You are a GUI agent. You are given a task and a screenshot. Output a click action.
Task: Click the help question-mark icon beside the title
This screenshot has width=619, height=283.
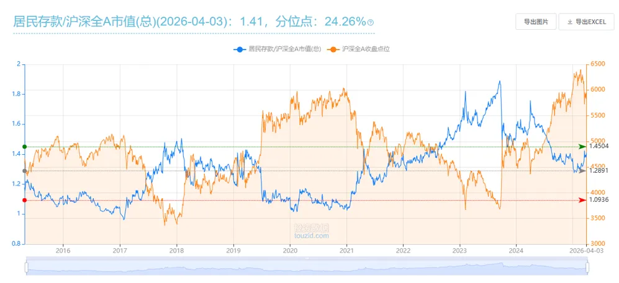tap(371, 23)
